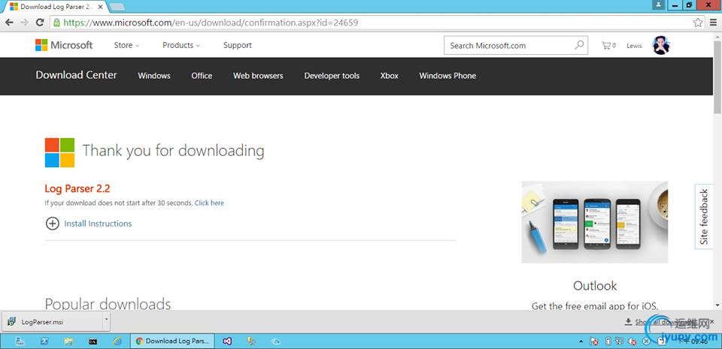Click the Microsoft logo in header

(63, 45)
